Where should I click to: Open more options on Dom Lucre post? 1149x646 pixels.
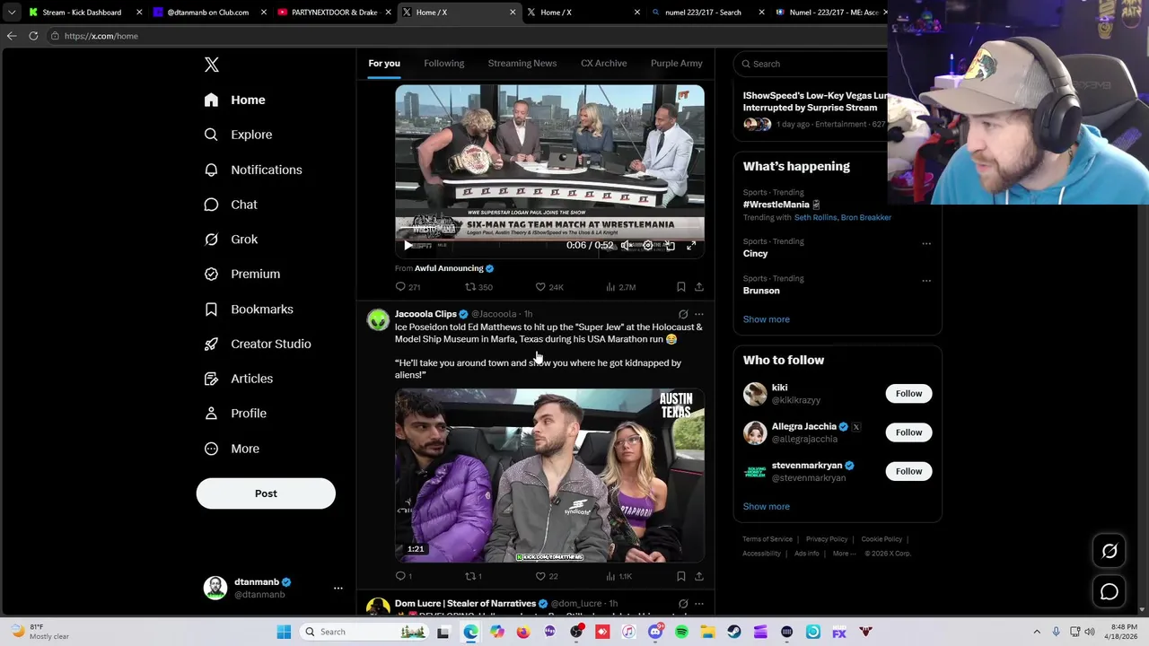coord(699,604)
